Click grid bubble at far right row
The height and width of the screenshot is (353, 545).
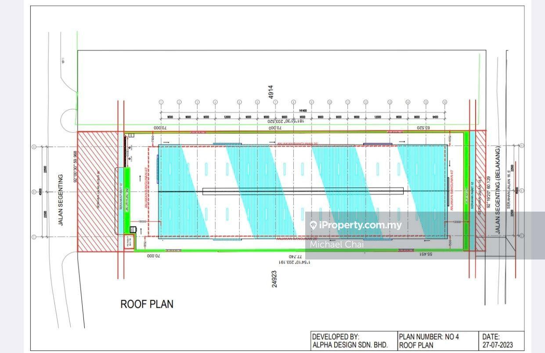522,145
